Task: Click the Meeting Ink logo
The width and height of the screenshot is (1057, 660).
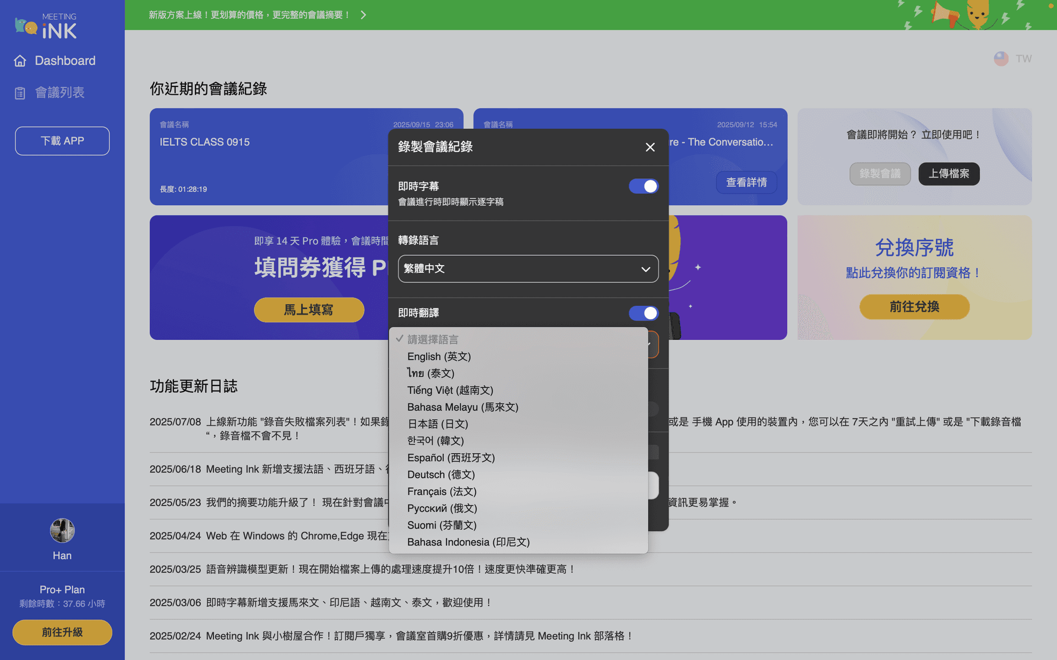Action: [x=46, y=26]
